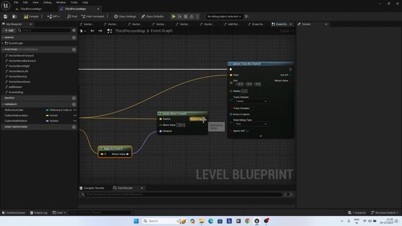Open the Help menu
Screen dimensions: 402x226
[x=85, y=3]
